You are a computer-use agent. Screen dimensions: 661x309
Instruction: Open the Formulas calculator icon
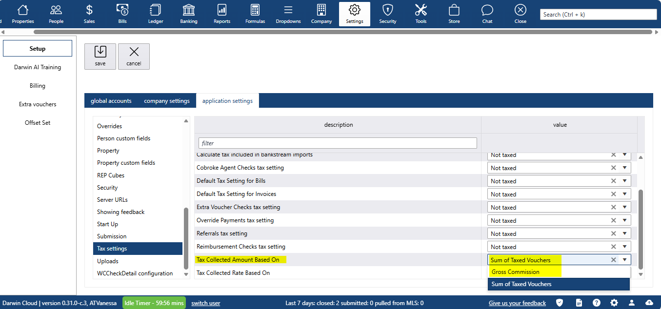(x=255, y=14)
